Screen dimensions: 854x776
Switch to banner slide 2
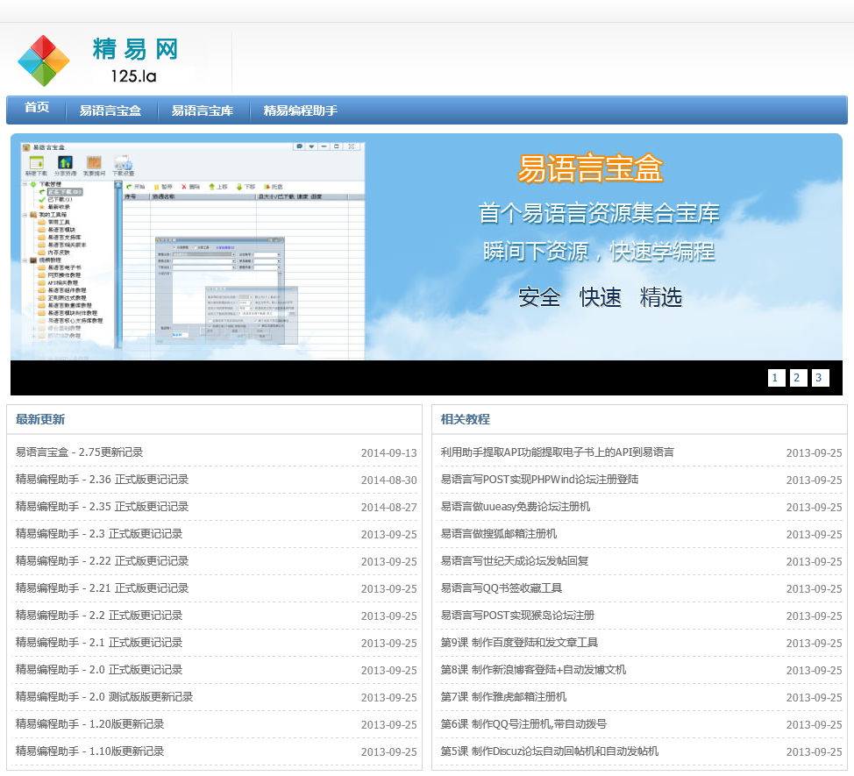[797, 378]
